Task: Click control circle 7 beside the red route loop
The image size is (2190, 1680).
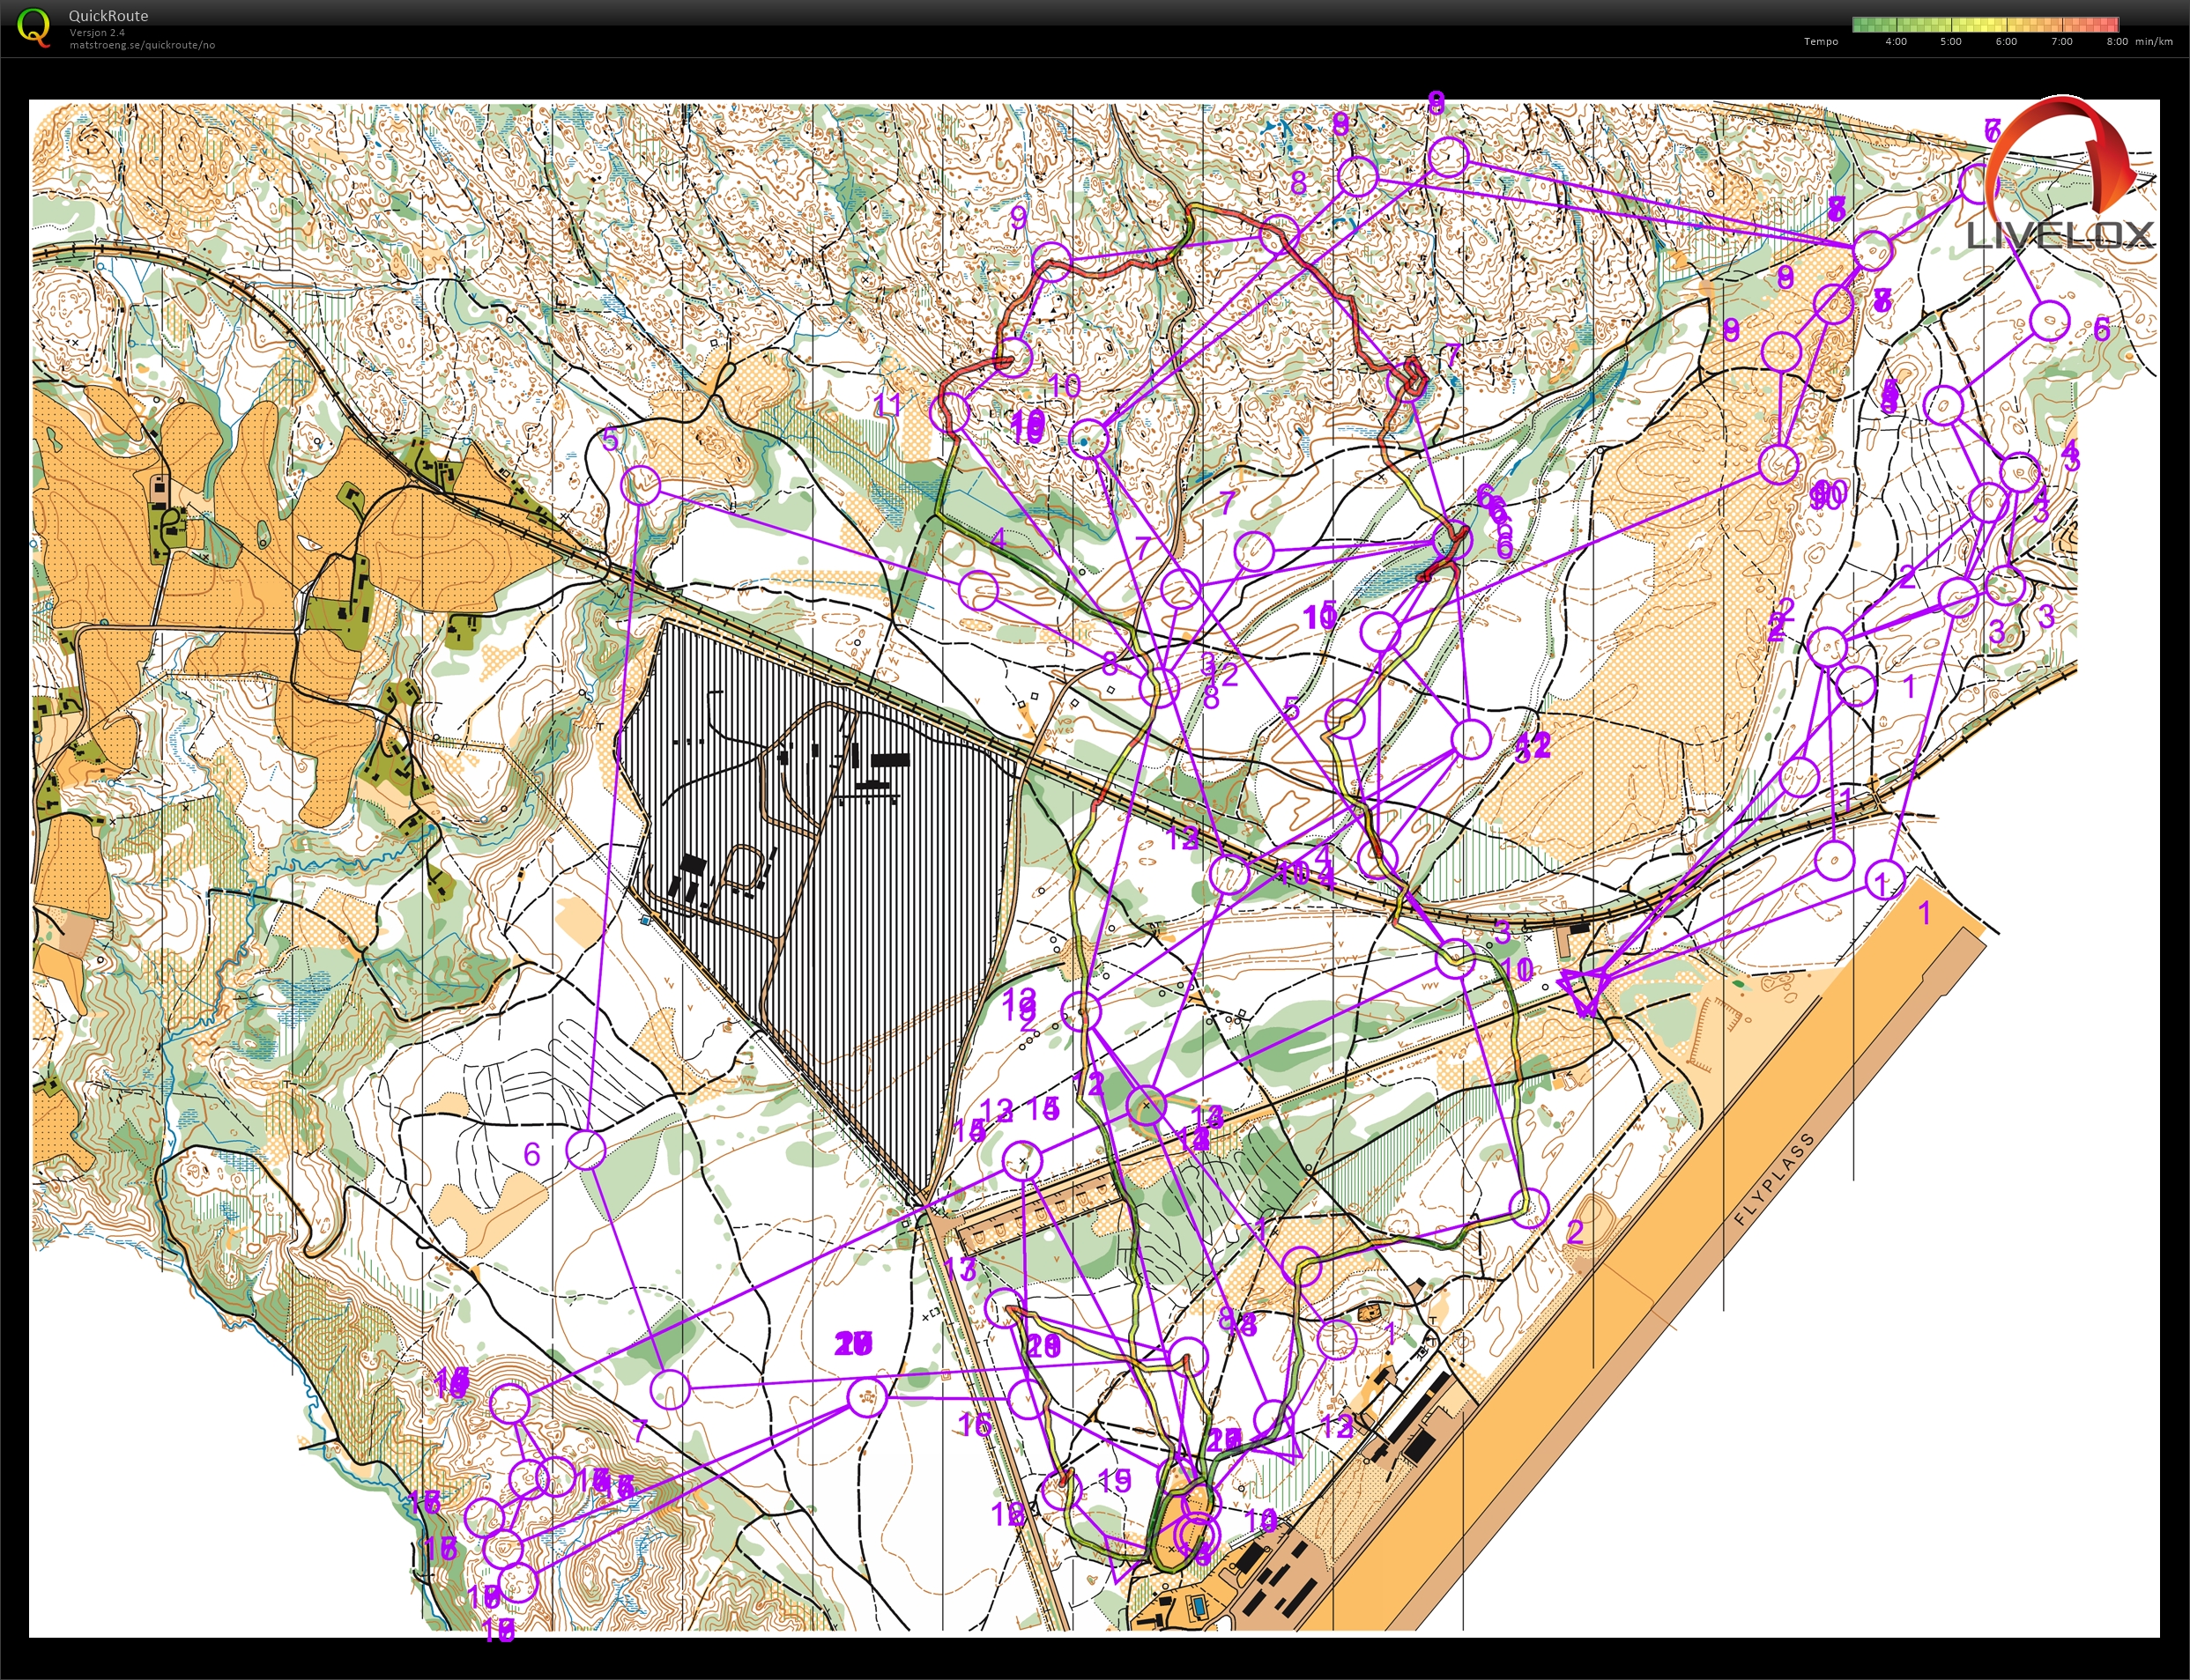Action: (1407, 383)
